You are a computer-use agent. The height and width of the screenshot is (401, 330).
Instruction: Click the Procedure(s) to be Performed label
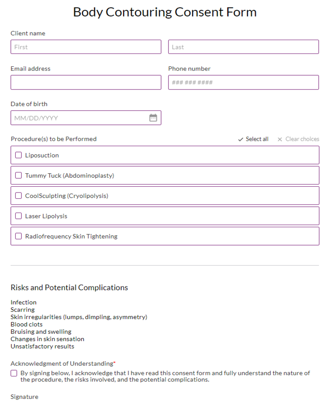54,139
